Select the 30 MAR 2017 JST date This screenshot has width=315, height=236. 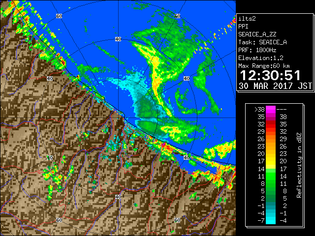(275, 86)
